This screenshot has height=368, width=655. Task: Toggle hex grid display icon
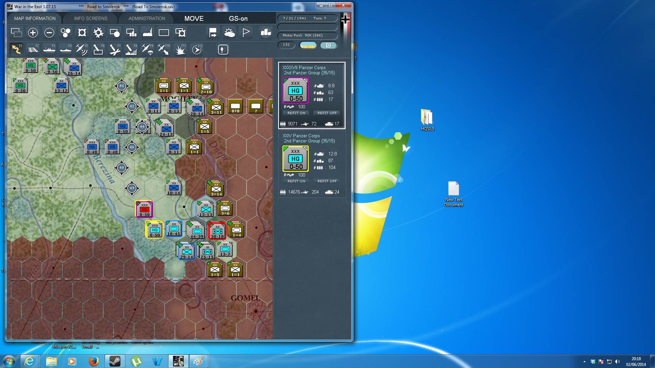click(65, 33)
